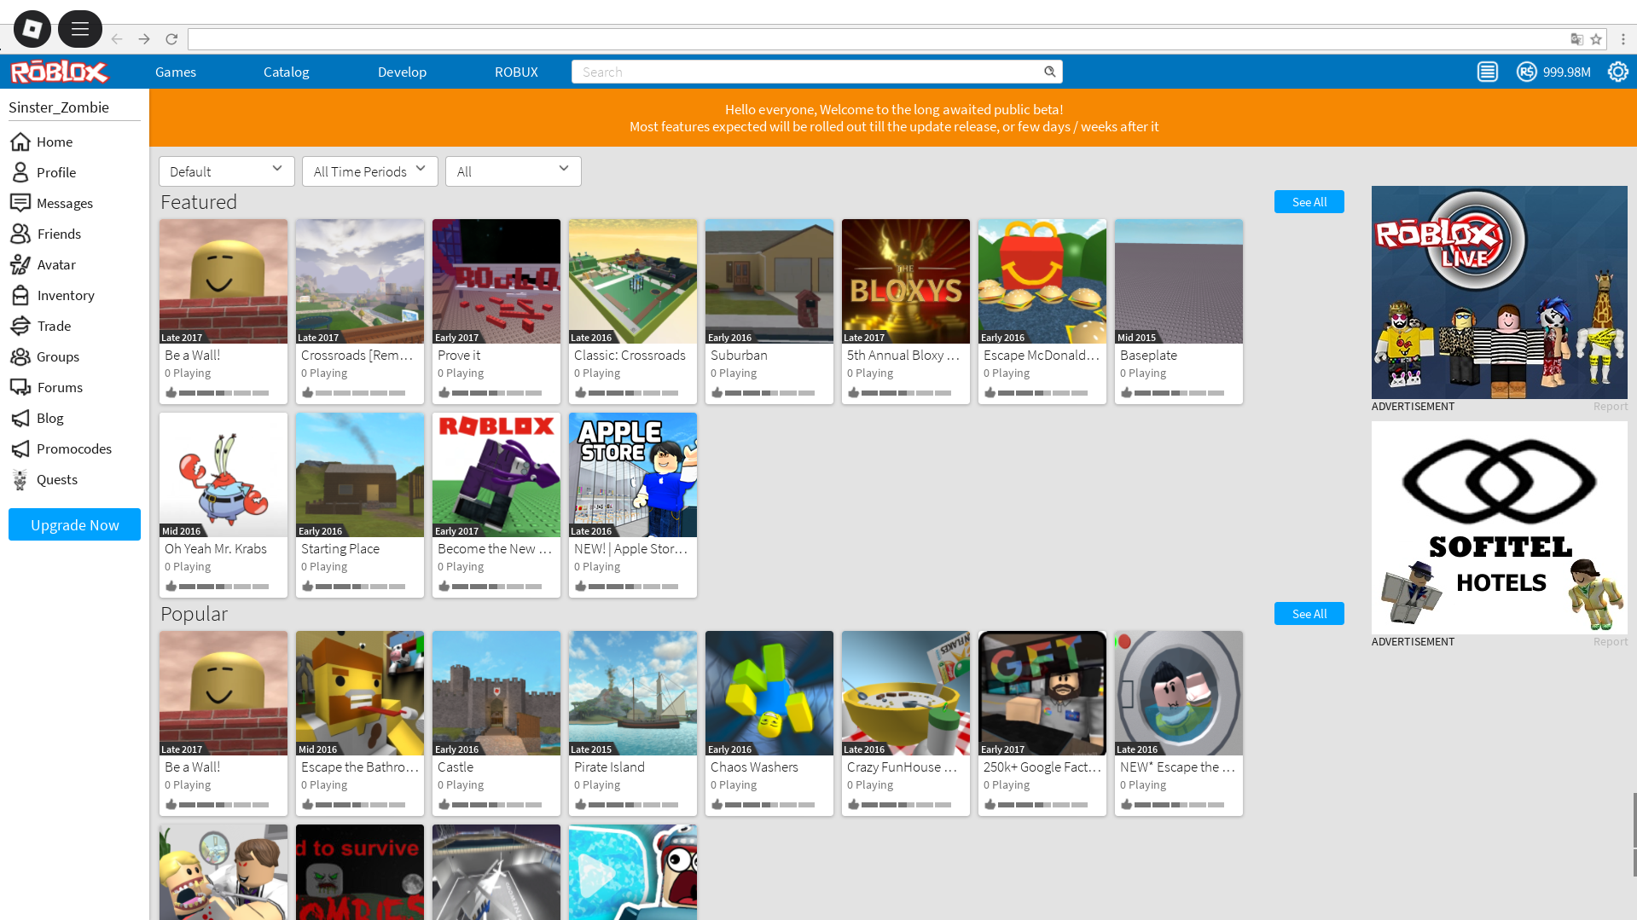Image resolution: width=1637 pixels, height=920 pixels.
Task: Open the 5th Annual Bloxy game thumbnail
Action: 906,281
